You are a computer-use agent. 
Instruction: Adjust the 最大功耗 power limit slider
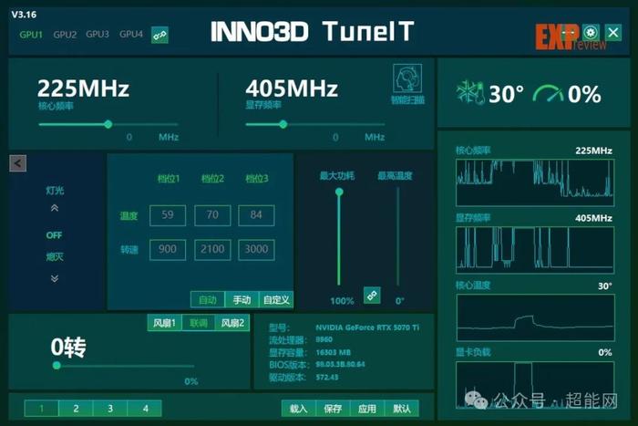[338, 236]
